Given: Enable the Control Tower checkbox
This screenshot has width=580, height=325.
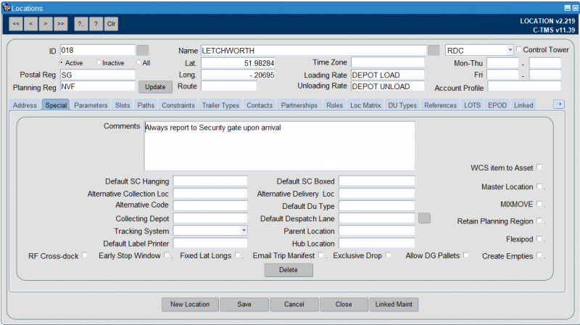Looking at the screenshot, I should click(x=518, y=50).
